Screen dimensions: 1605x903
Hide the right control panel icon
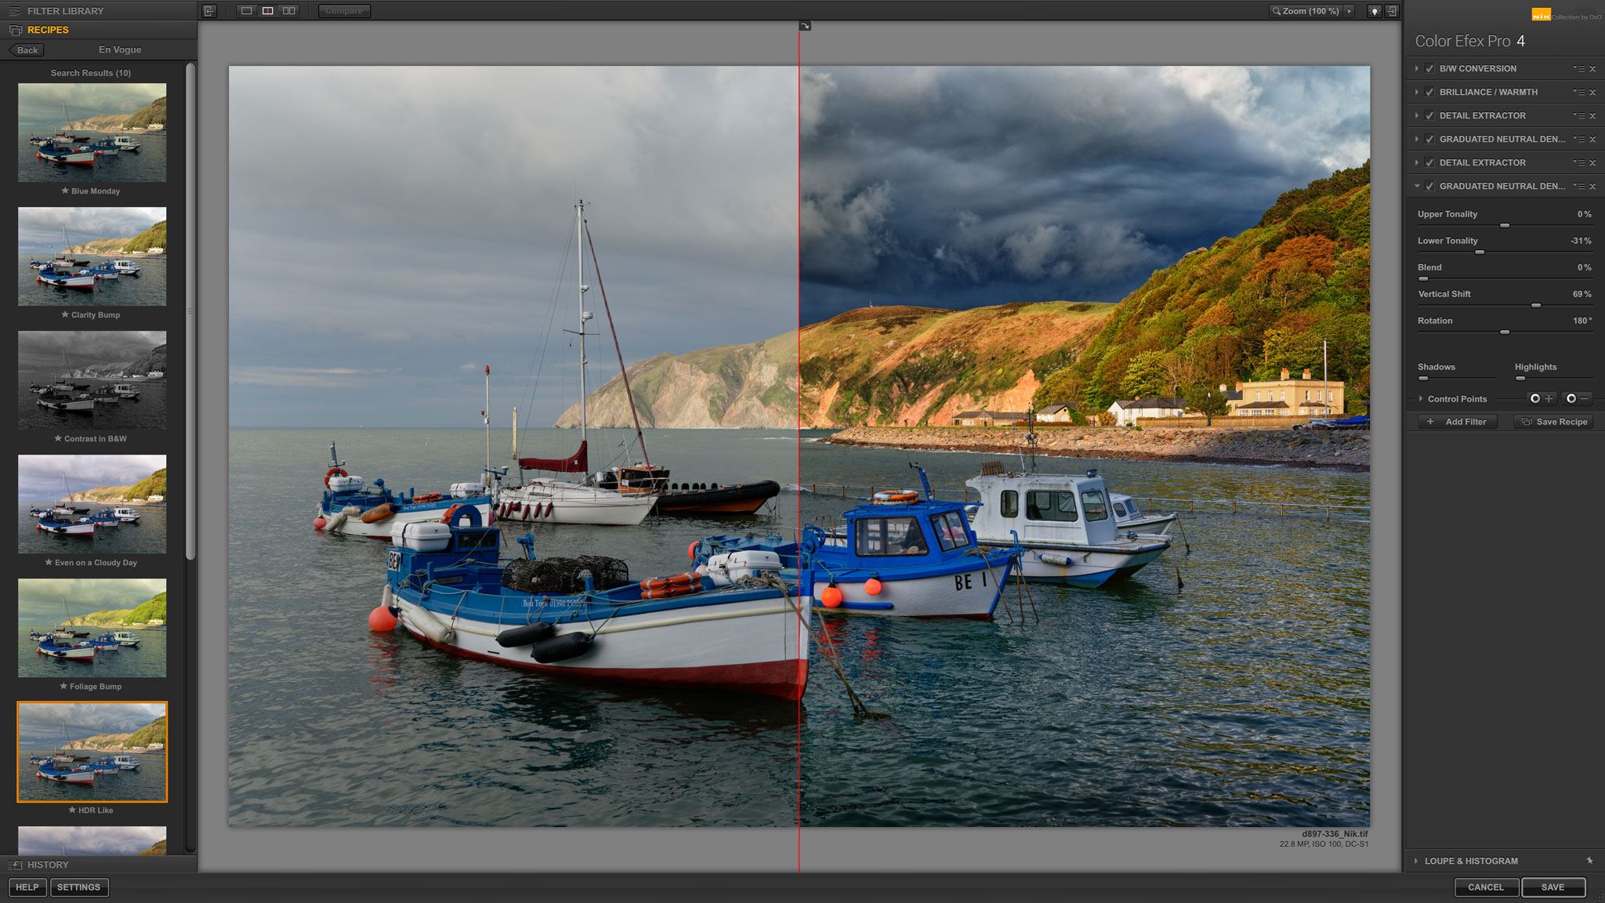[1393, 11]
